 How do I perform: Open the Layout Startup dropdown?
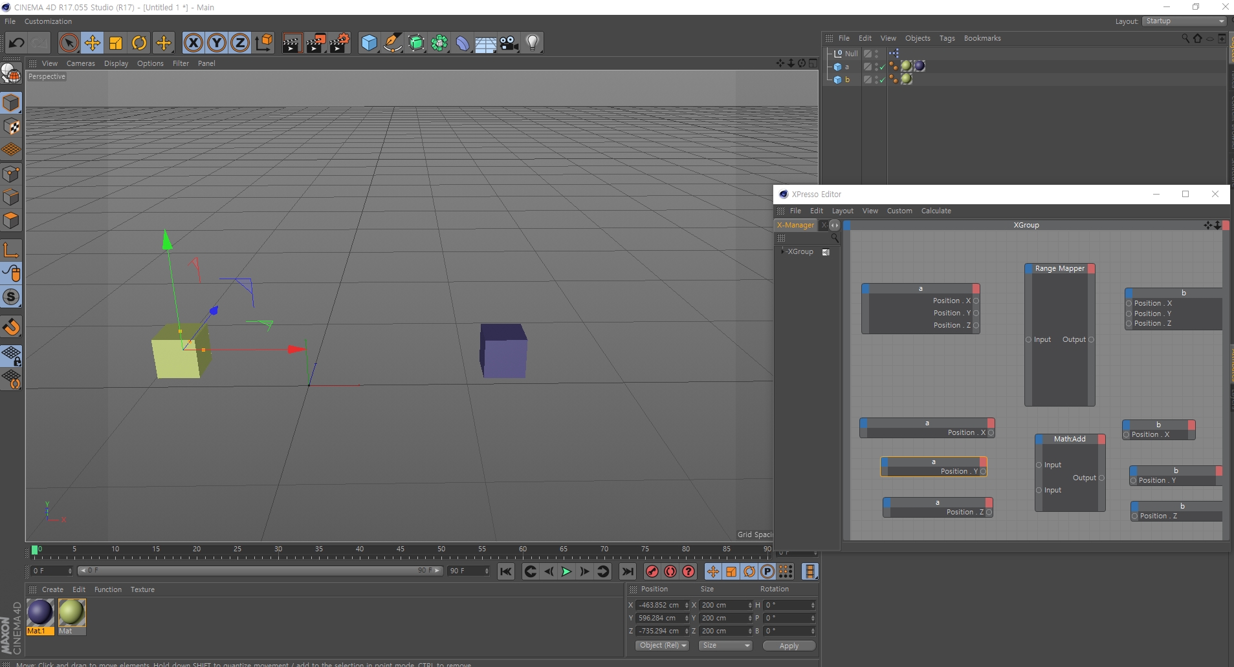[1184, 21]
